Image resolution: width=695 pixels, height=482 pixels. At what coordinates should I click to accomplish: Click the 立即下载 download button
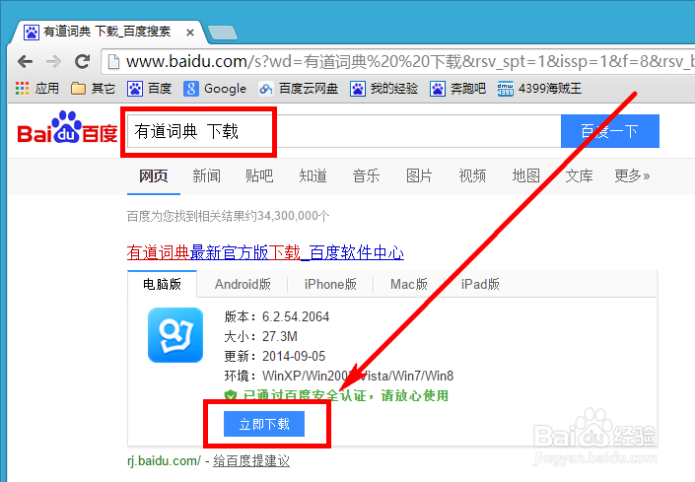point(264,424)
